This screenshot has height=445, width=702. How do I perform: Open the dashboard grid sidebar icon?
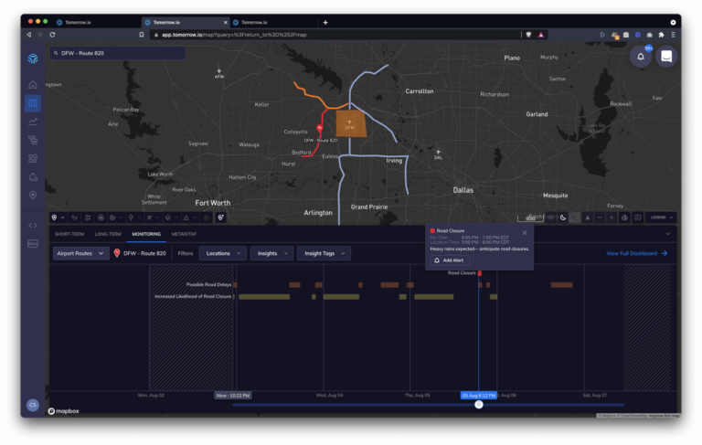point(33,158)
